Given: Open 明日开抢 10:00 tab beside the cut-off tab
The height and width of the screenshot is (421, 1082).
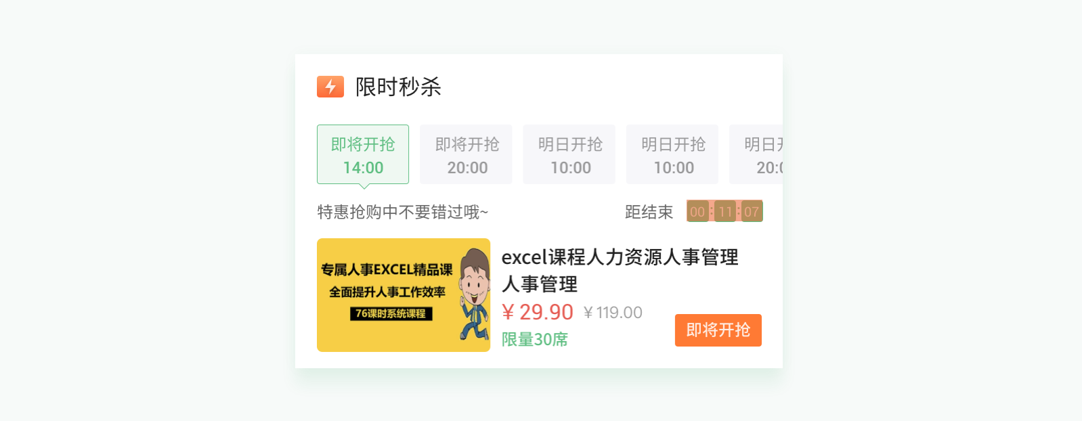Looking at the screenshot, I should [x=672, y=154].
